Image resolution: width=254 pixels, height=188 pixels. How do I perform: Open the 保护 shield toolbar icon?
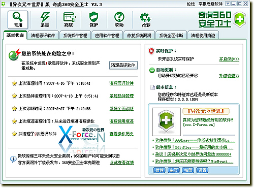pos(93,20)
